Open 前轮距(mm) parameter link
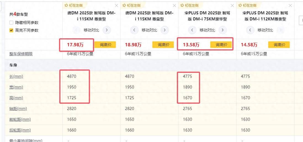The width and height of the screenshot is (303, 142). tap(20, 119)
